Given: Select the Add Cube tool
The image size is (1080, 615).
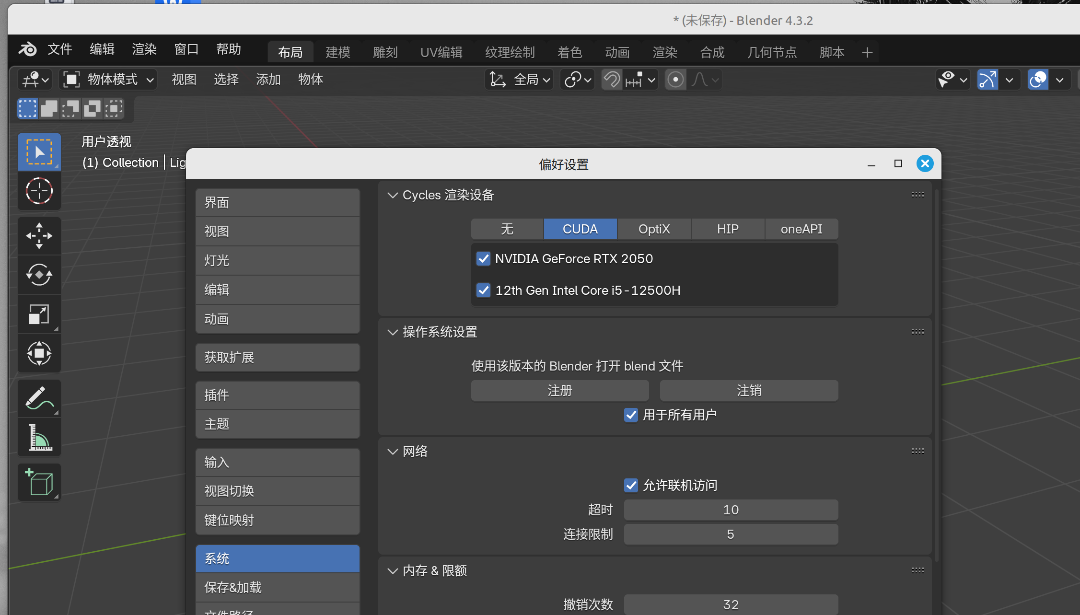Looking at the screenshot, I should 39,483.
